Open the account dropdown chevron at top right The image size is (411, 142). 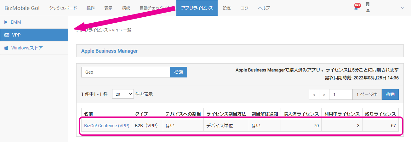pyautogui.click(x=402, y=8)
